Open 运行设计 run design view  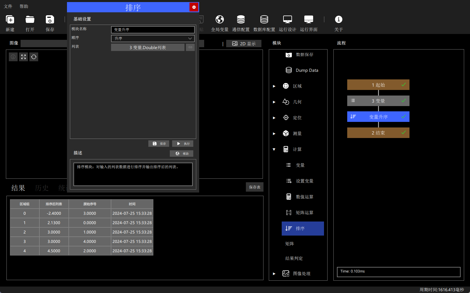pos(288,23)
